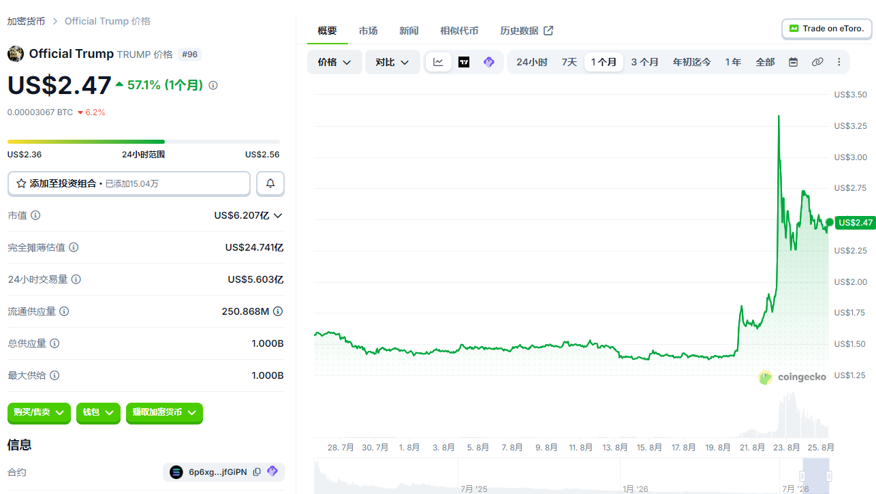Image resolution: width=876 pixels, height=494 pixels.
Task: Open the 购买/售卖 dropdown
Action: pos(39,412)
